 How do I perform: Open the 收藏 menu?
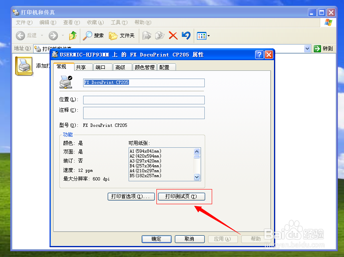tap(95, 23)
